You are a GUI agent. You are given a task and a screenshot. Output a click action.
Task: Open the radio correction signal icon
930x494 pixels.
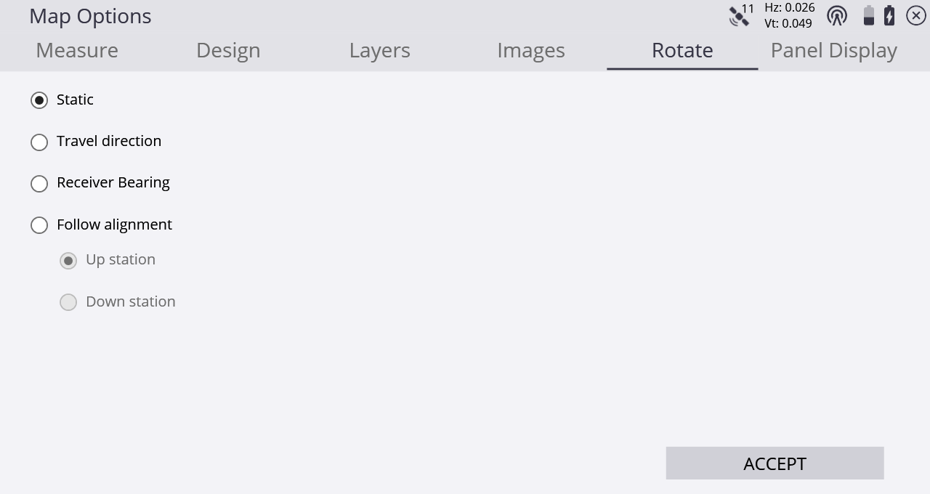tap(837, 15)
